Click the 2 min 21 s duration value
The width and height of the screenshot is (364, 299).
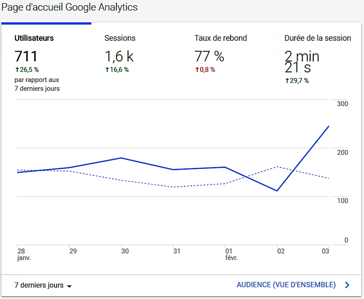coord(302,62)
